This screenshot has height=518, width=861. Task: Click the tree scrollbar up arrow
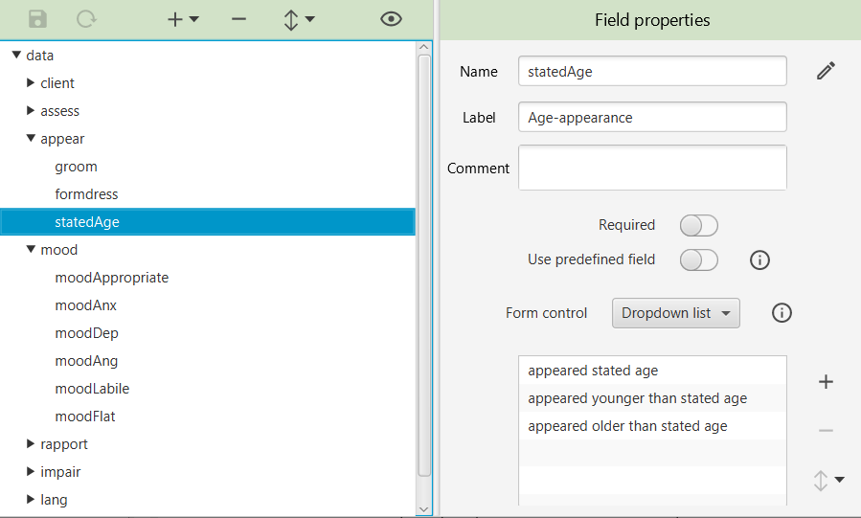424,47
